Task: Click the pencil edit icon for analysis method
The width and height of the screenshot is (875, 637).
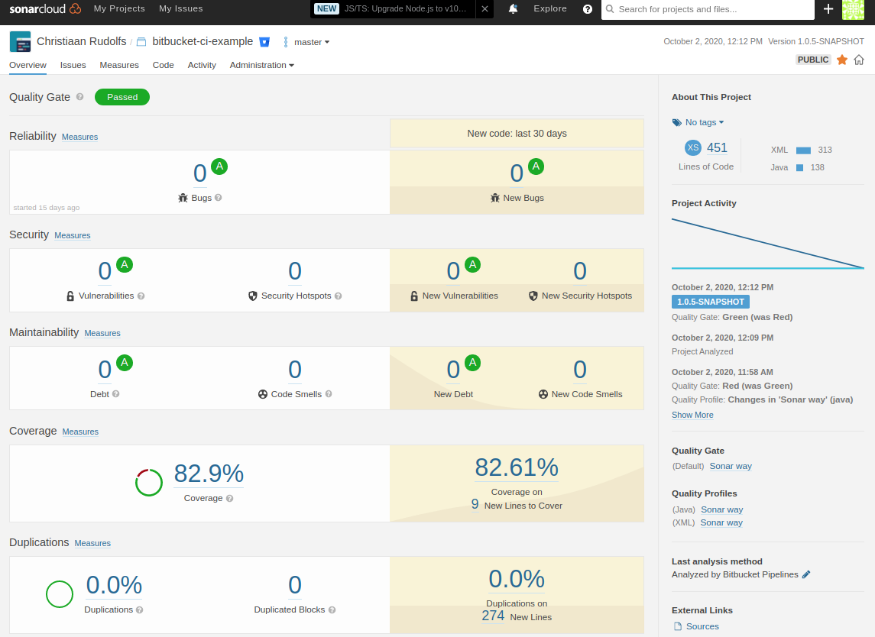Action: point(805,574)
